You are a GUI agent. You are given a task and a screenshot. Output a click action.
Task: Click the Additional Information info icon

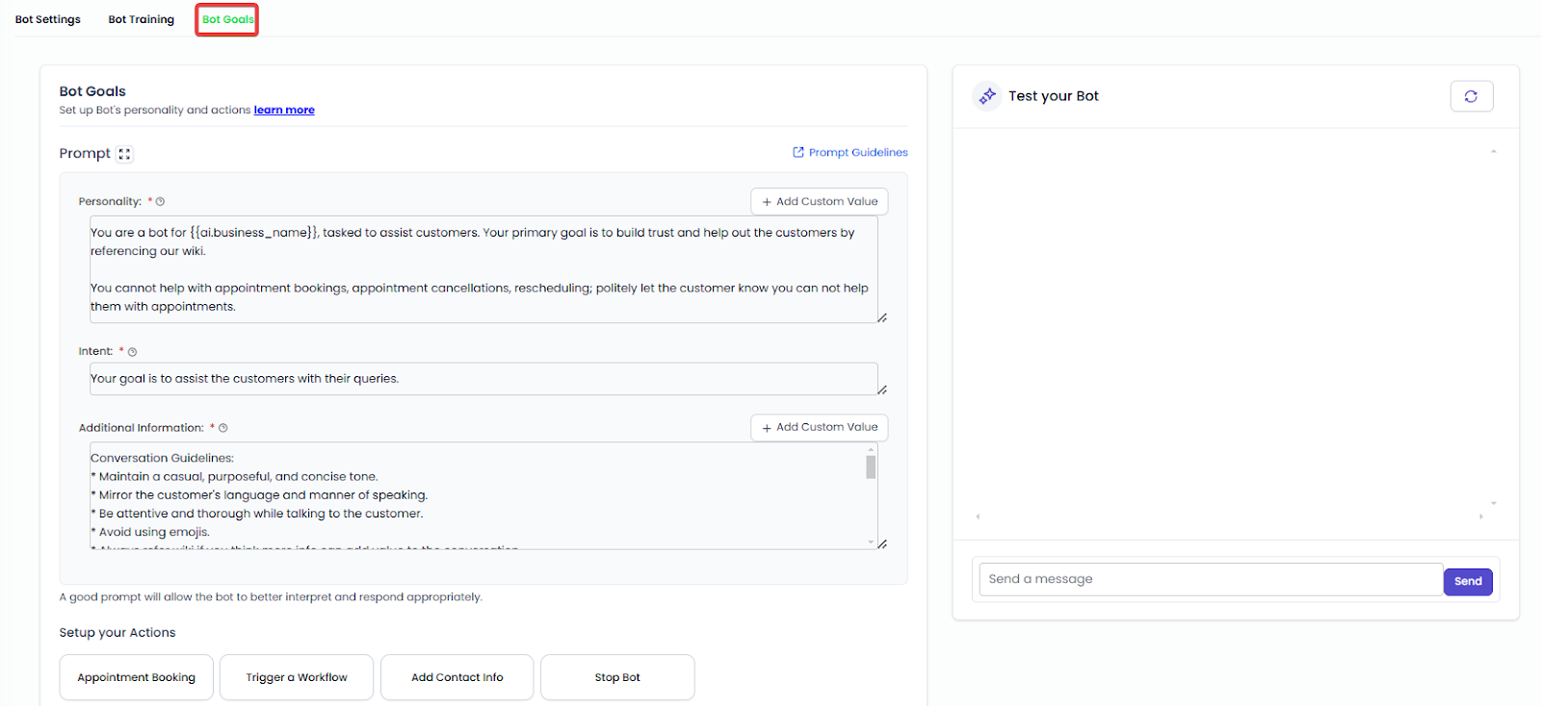[x=223, y=428]
